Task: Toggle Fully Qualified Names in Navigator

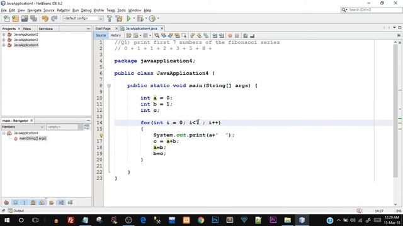Action: [52, 202]
